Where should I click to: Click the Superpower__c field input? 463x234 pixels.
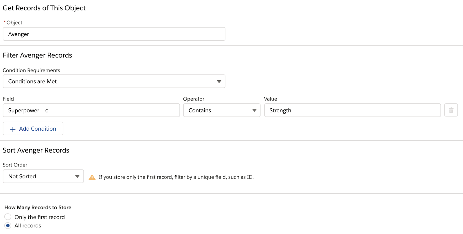click(x=91, y=110)
